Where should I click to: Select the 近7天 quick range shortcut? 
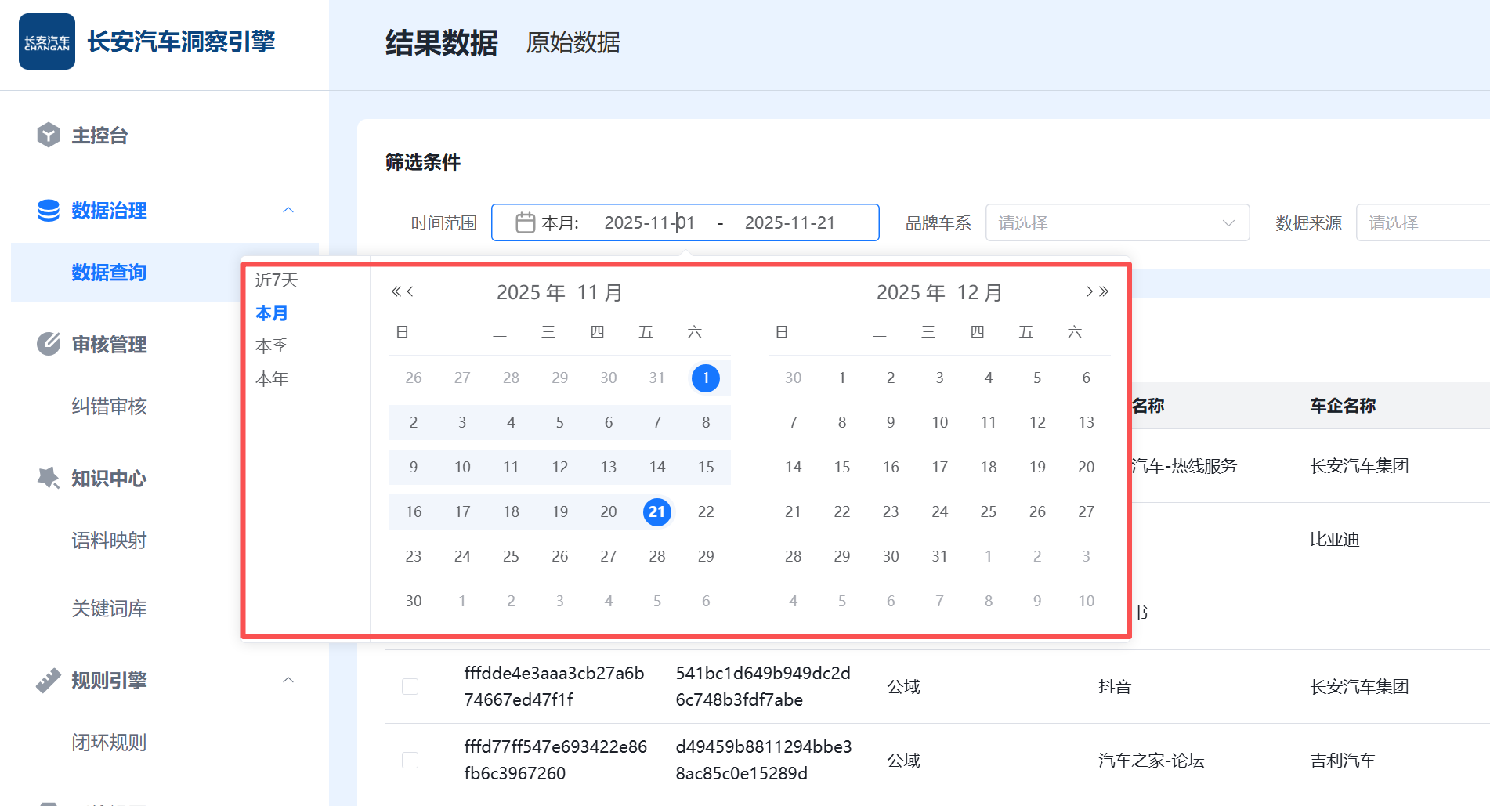(277, 280)
